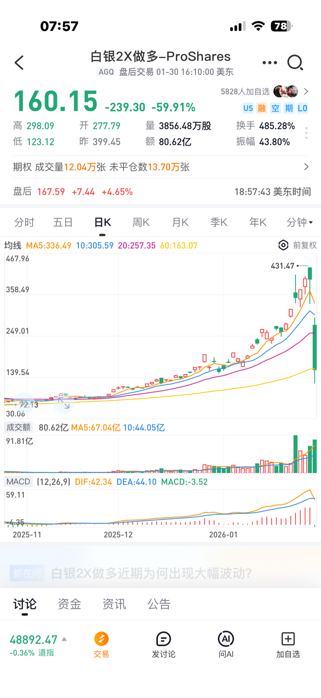Open the three-dot more menu
The height and width of the screenshot is (698, 321).
click(270, 63)
